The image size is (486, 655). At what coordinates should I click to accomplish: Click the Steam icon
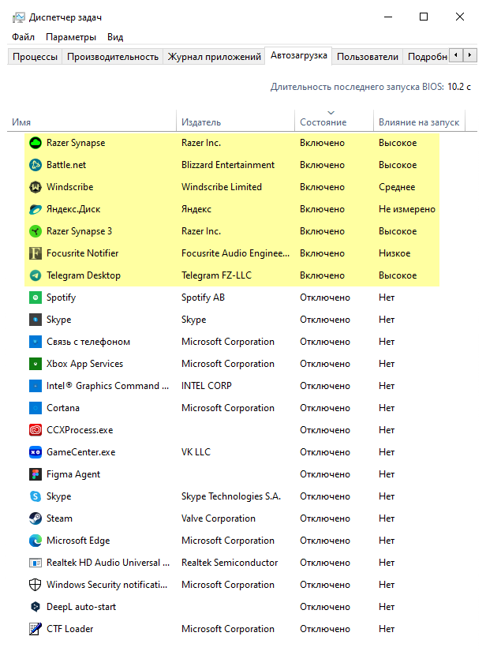[x=36, y=518]
